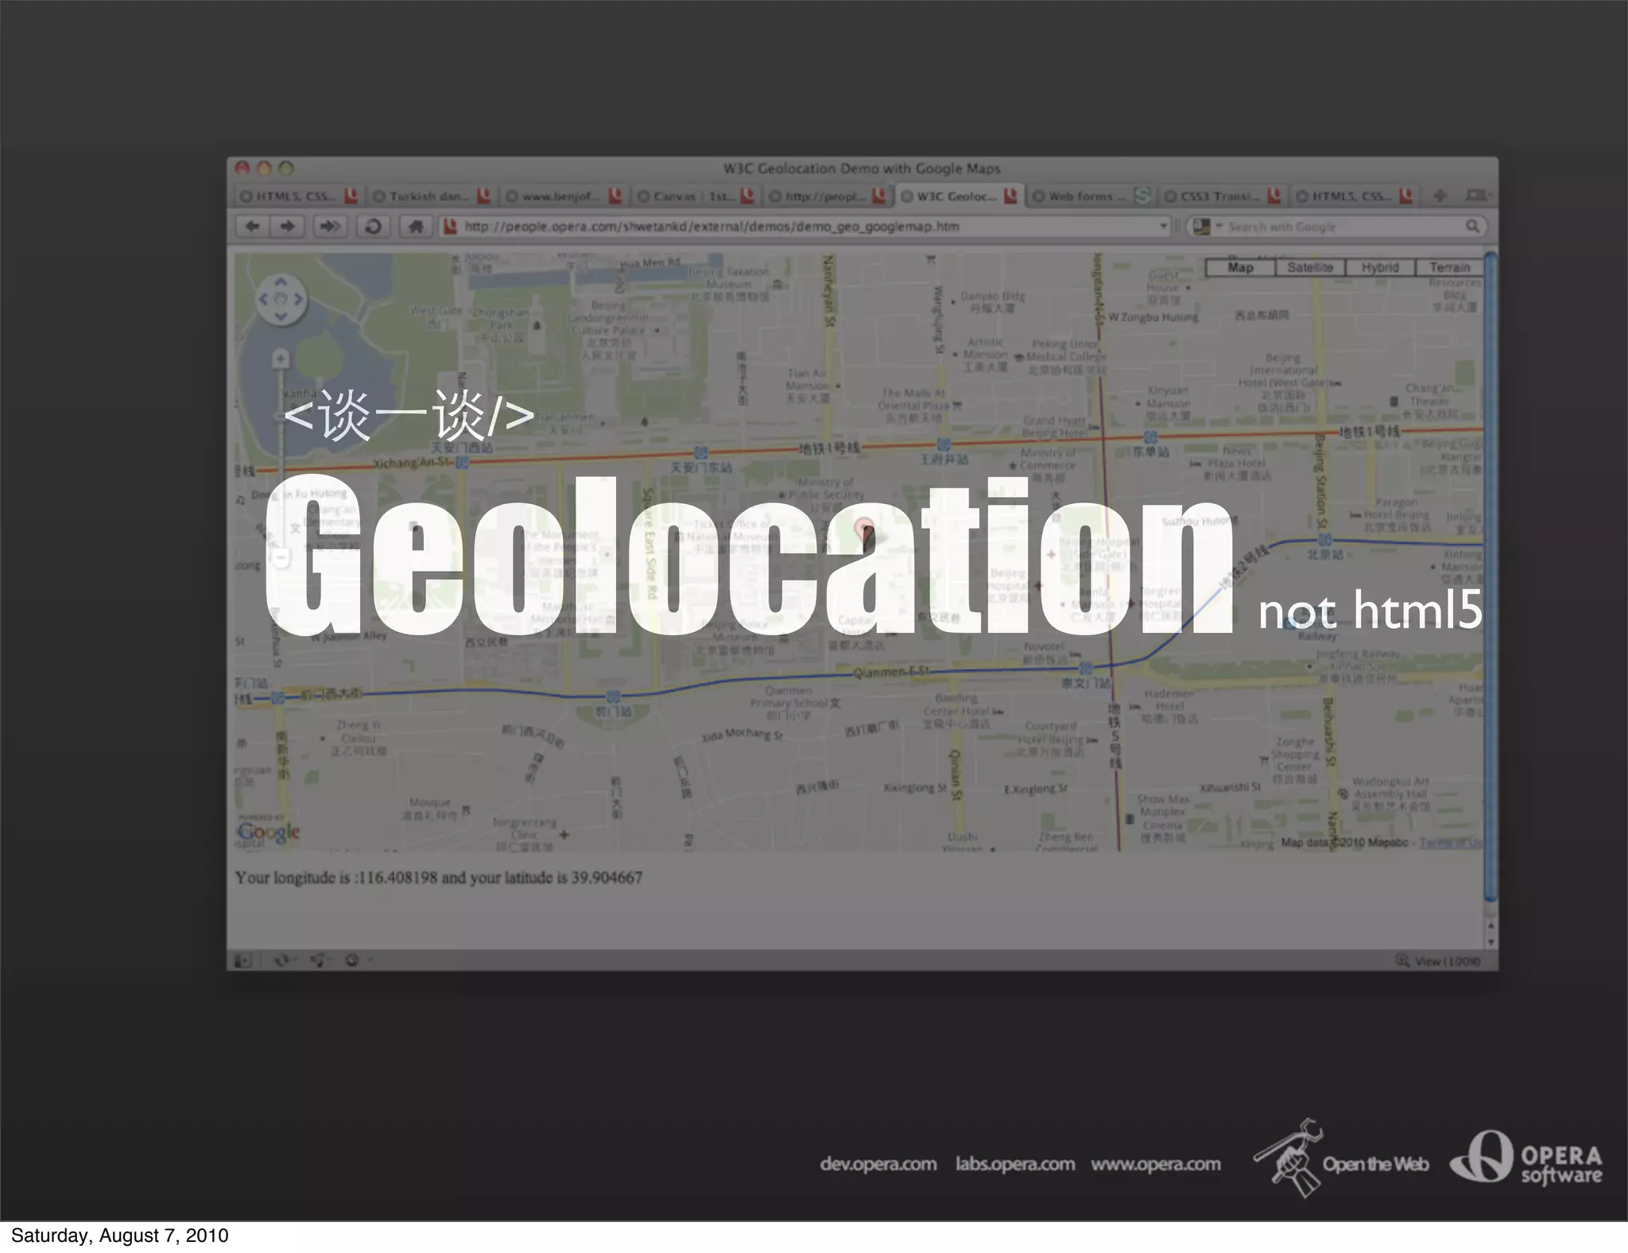Image resolution: width=1628 pixels, height=1253 pixels.
Task: Switch to the Turkish dan... tab
Action: tap(432, 196)
